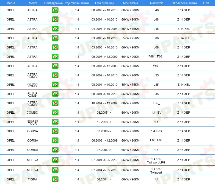This screenshot has height=184, width=215.
Task: Click the fuel icon in the Corsa 1.4 LPG row
Action: tap(55, 131)
